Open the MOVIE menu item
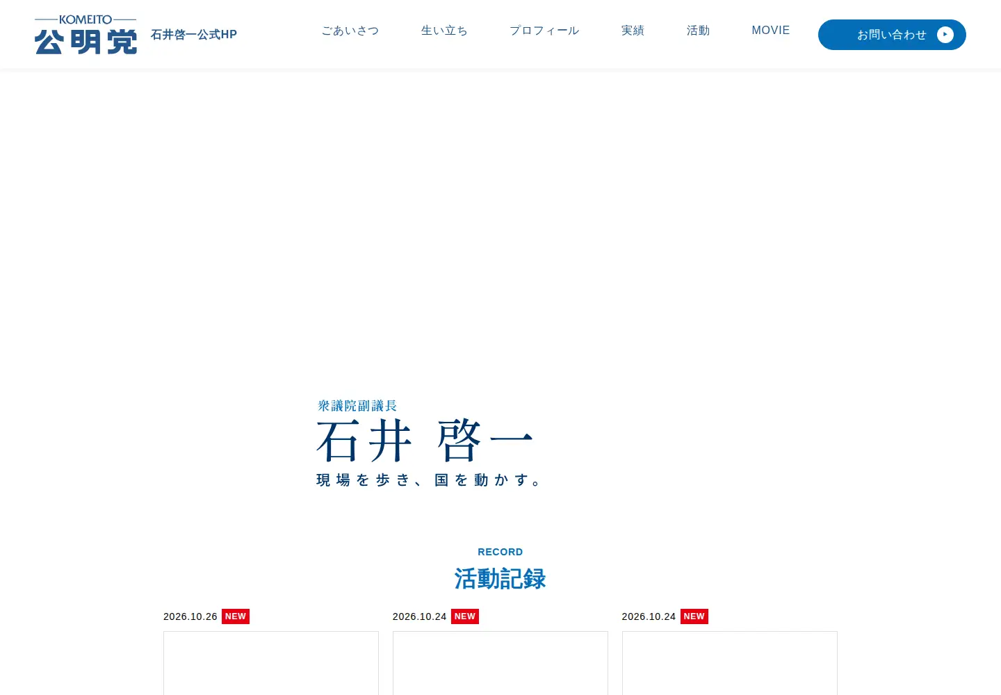 pos(771,31)
